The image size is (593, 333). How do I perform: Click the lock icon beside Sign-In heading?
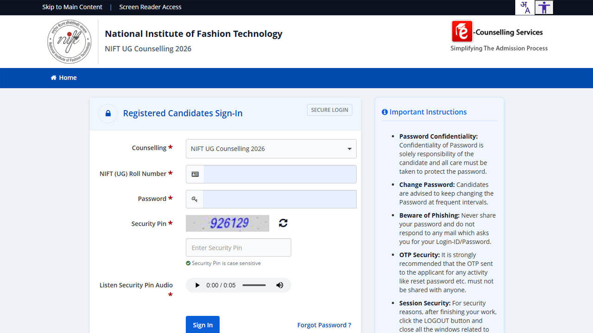click(x=108, y=113)
